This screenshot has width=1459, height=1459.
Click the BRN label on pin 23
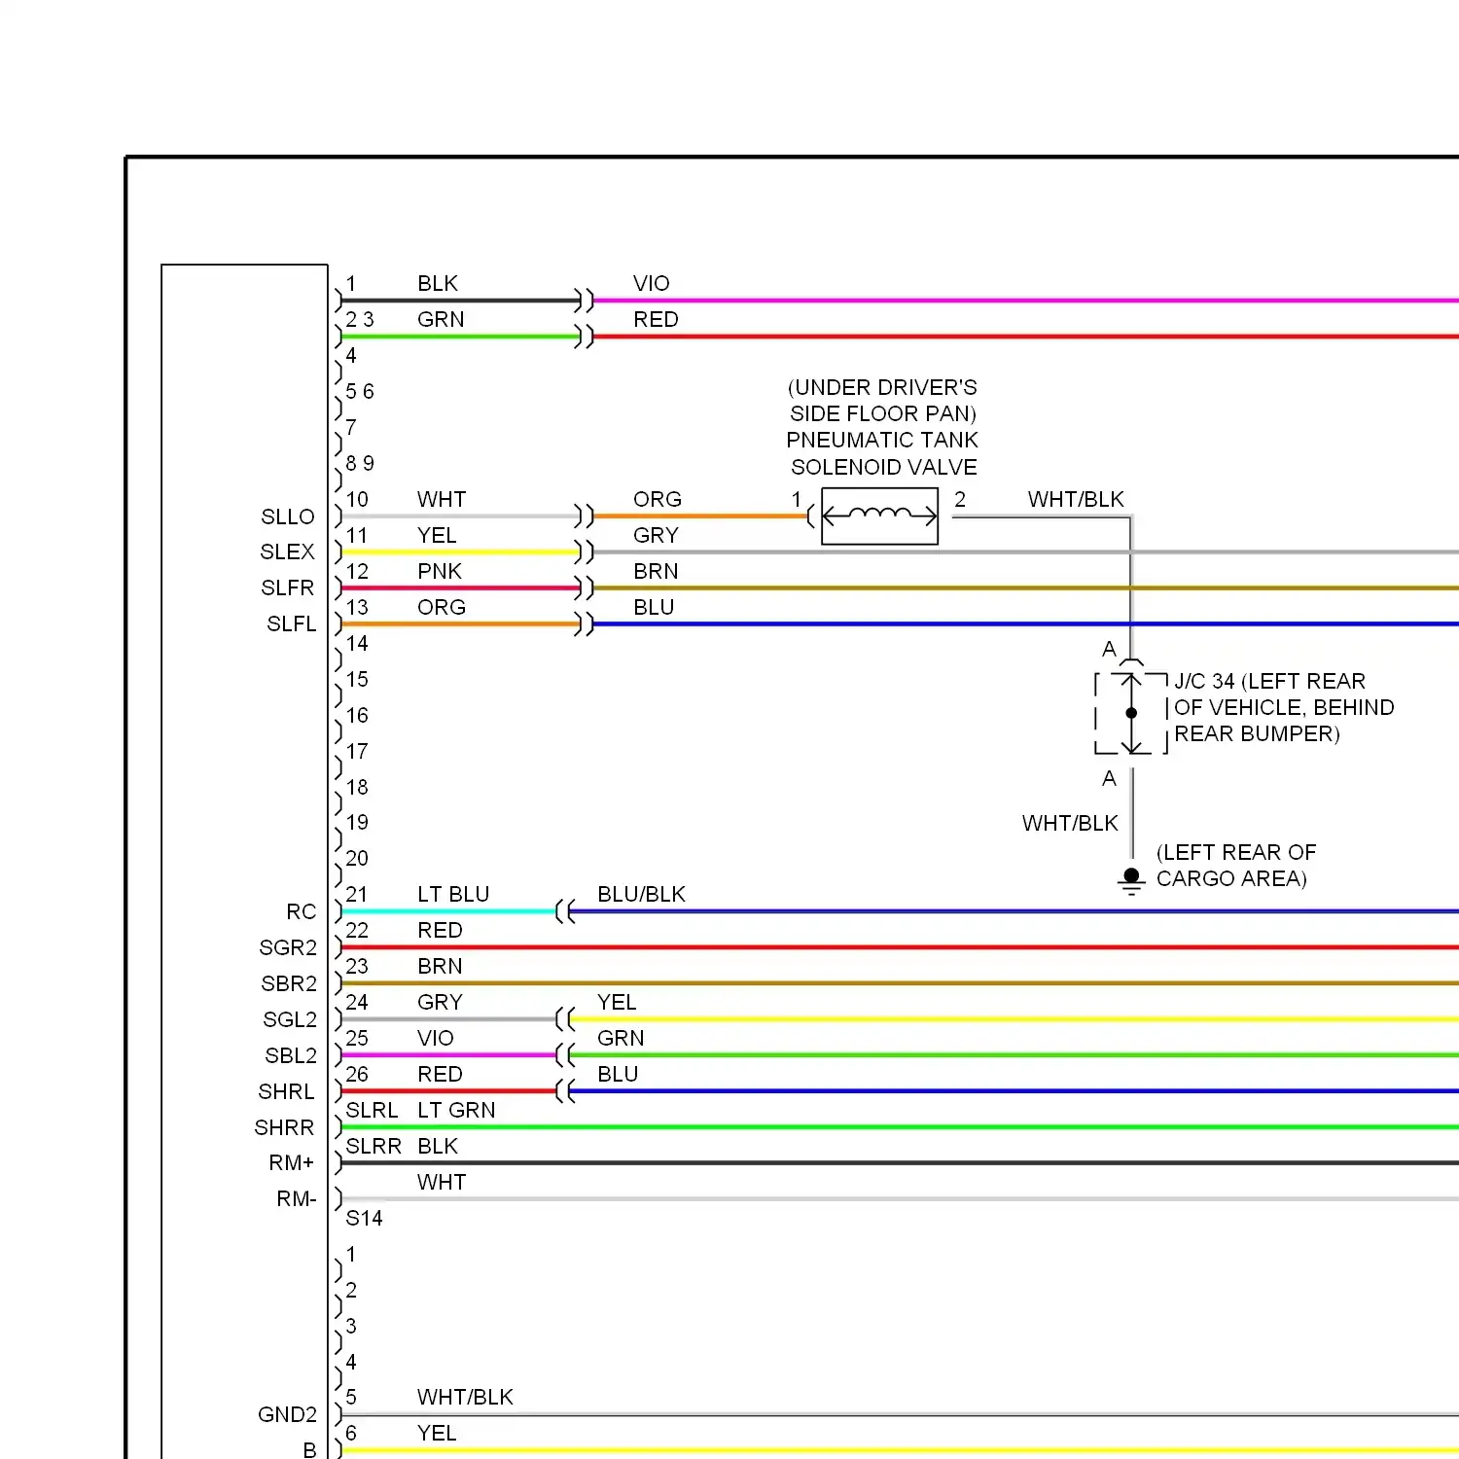tap(440, 966)
